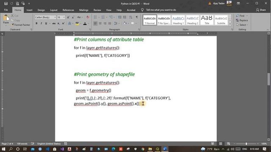Open Windows taskbar search
This screenshot has height=152, width=271.
click(11, 149)
